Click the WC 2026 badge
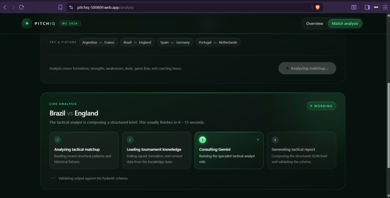The height and width of the screenshot is (198, 390). [70, 23]
